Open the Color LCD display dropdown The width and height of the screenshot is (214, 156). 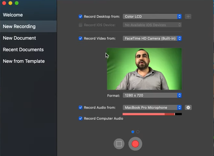tap(152, 17)
